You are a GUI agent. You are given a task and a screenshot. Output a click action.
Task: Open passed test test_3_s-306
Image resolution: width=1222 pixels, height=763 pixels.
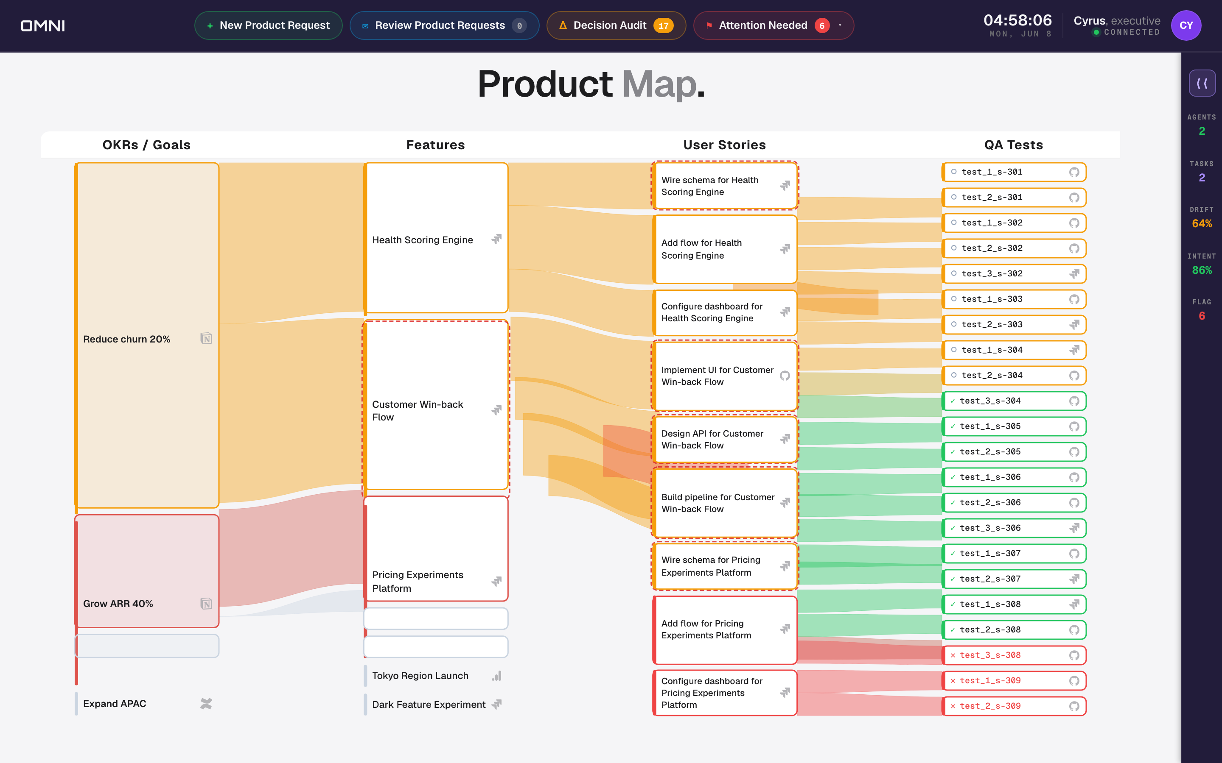pos(1014,528)
